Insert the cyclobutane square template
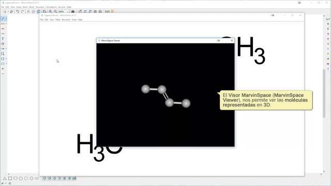331x186 pixels. [x=10, y=179]
